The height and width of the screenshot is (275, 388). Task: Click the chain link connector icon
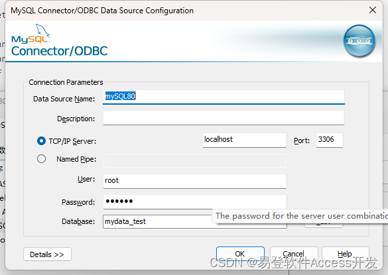tap(359, 41)
